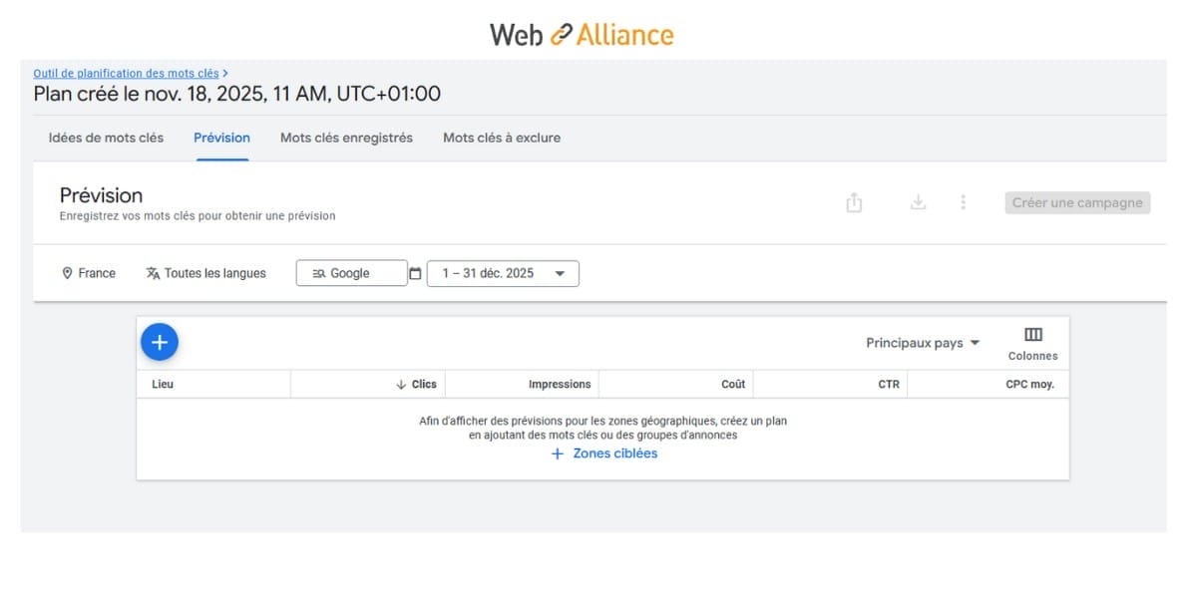The width and height of the screenshot is (1185, 592).
Task: Switch to the Idées de mots clés tab
Action: [106, 138]
